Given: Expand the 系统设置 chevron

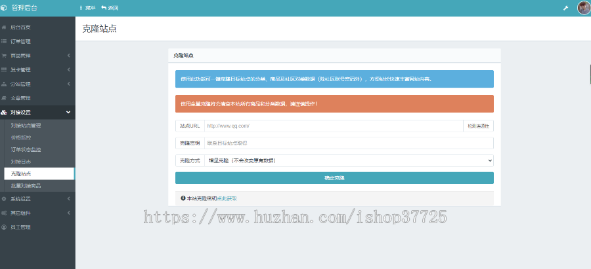Looking at the screenshot, I should point(68,199).
